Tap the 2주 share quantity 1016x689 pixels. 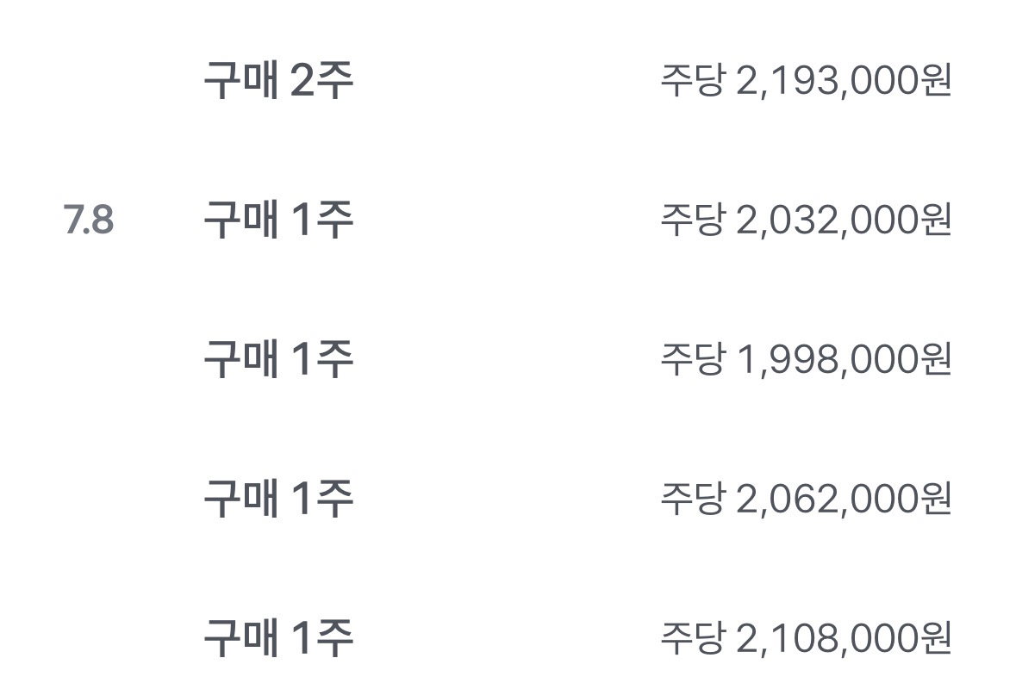click(321, 80)
